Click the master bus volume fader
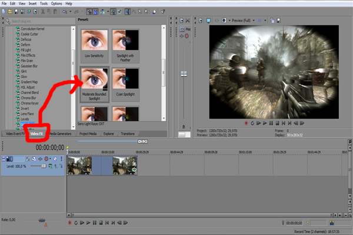Image resolution: width=353 pixels, height=235 pixels. point(184,74)
